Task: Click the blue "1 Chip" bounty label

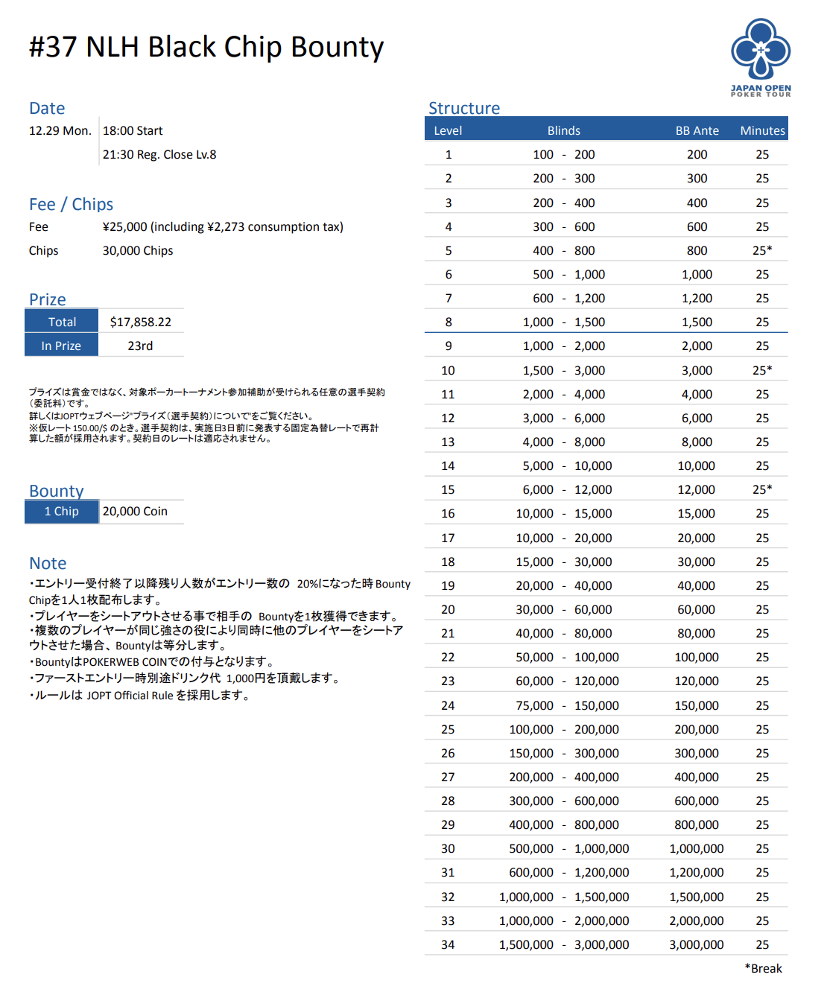Action: 62,512
